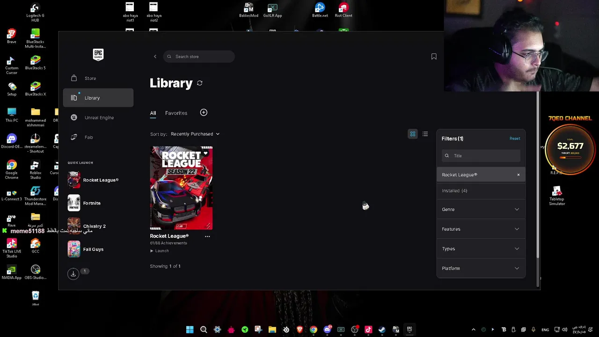The width and height of the screenshot is (599, 337).
Task: Click the Showing 1 of 1 text
Action: pyautogui.click(x=165, y=266)
